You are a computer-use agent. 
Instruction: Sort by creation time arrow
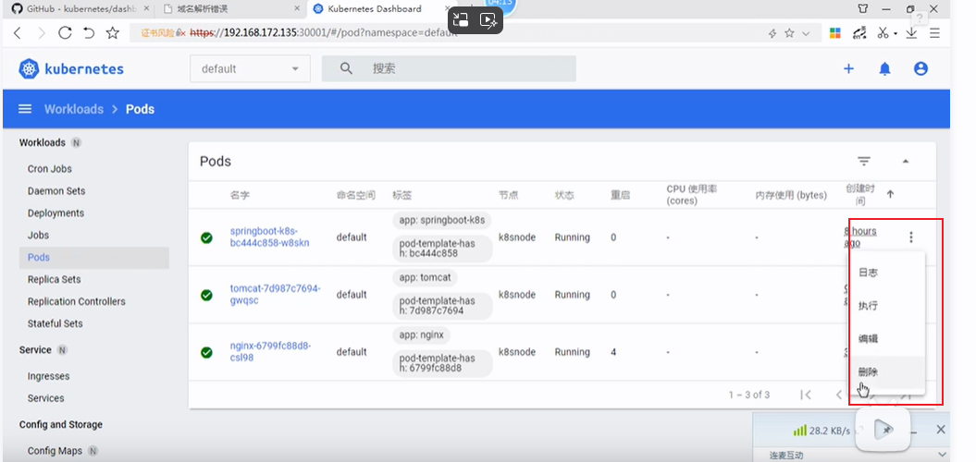pos(890,195)
